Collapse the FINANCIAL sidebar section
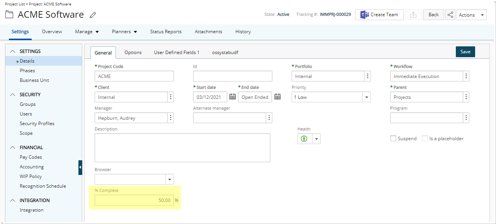This screenshot has height=224, width=496. pyautogui.click(x=12, y=148)
